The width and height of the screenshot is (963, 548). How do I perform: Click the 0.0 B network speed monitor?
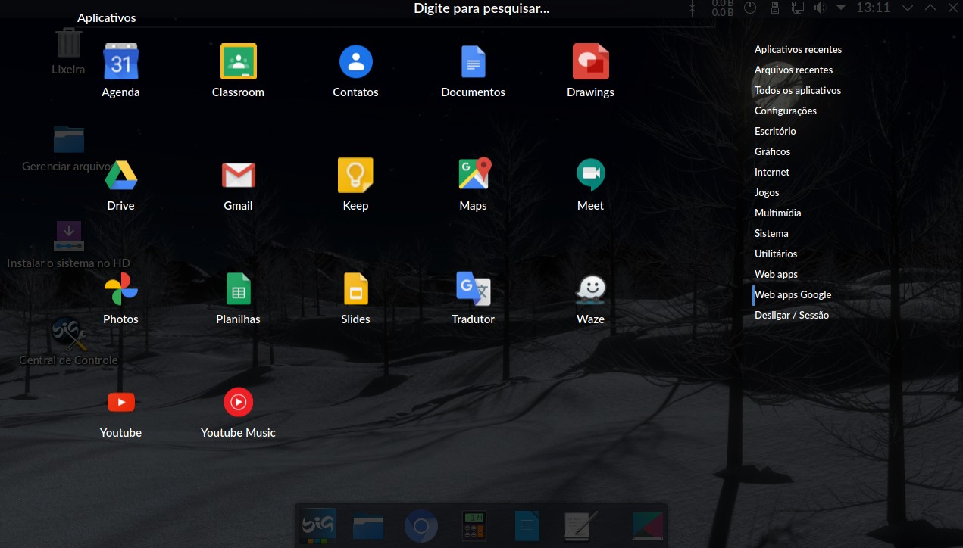(x=723, y=8)
